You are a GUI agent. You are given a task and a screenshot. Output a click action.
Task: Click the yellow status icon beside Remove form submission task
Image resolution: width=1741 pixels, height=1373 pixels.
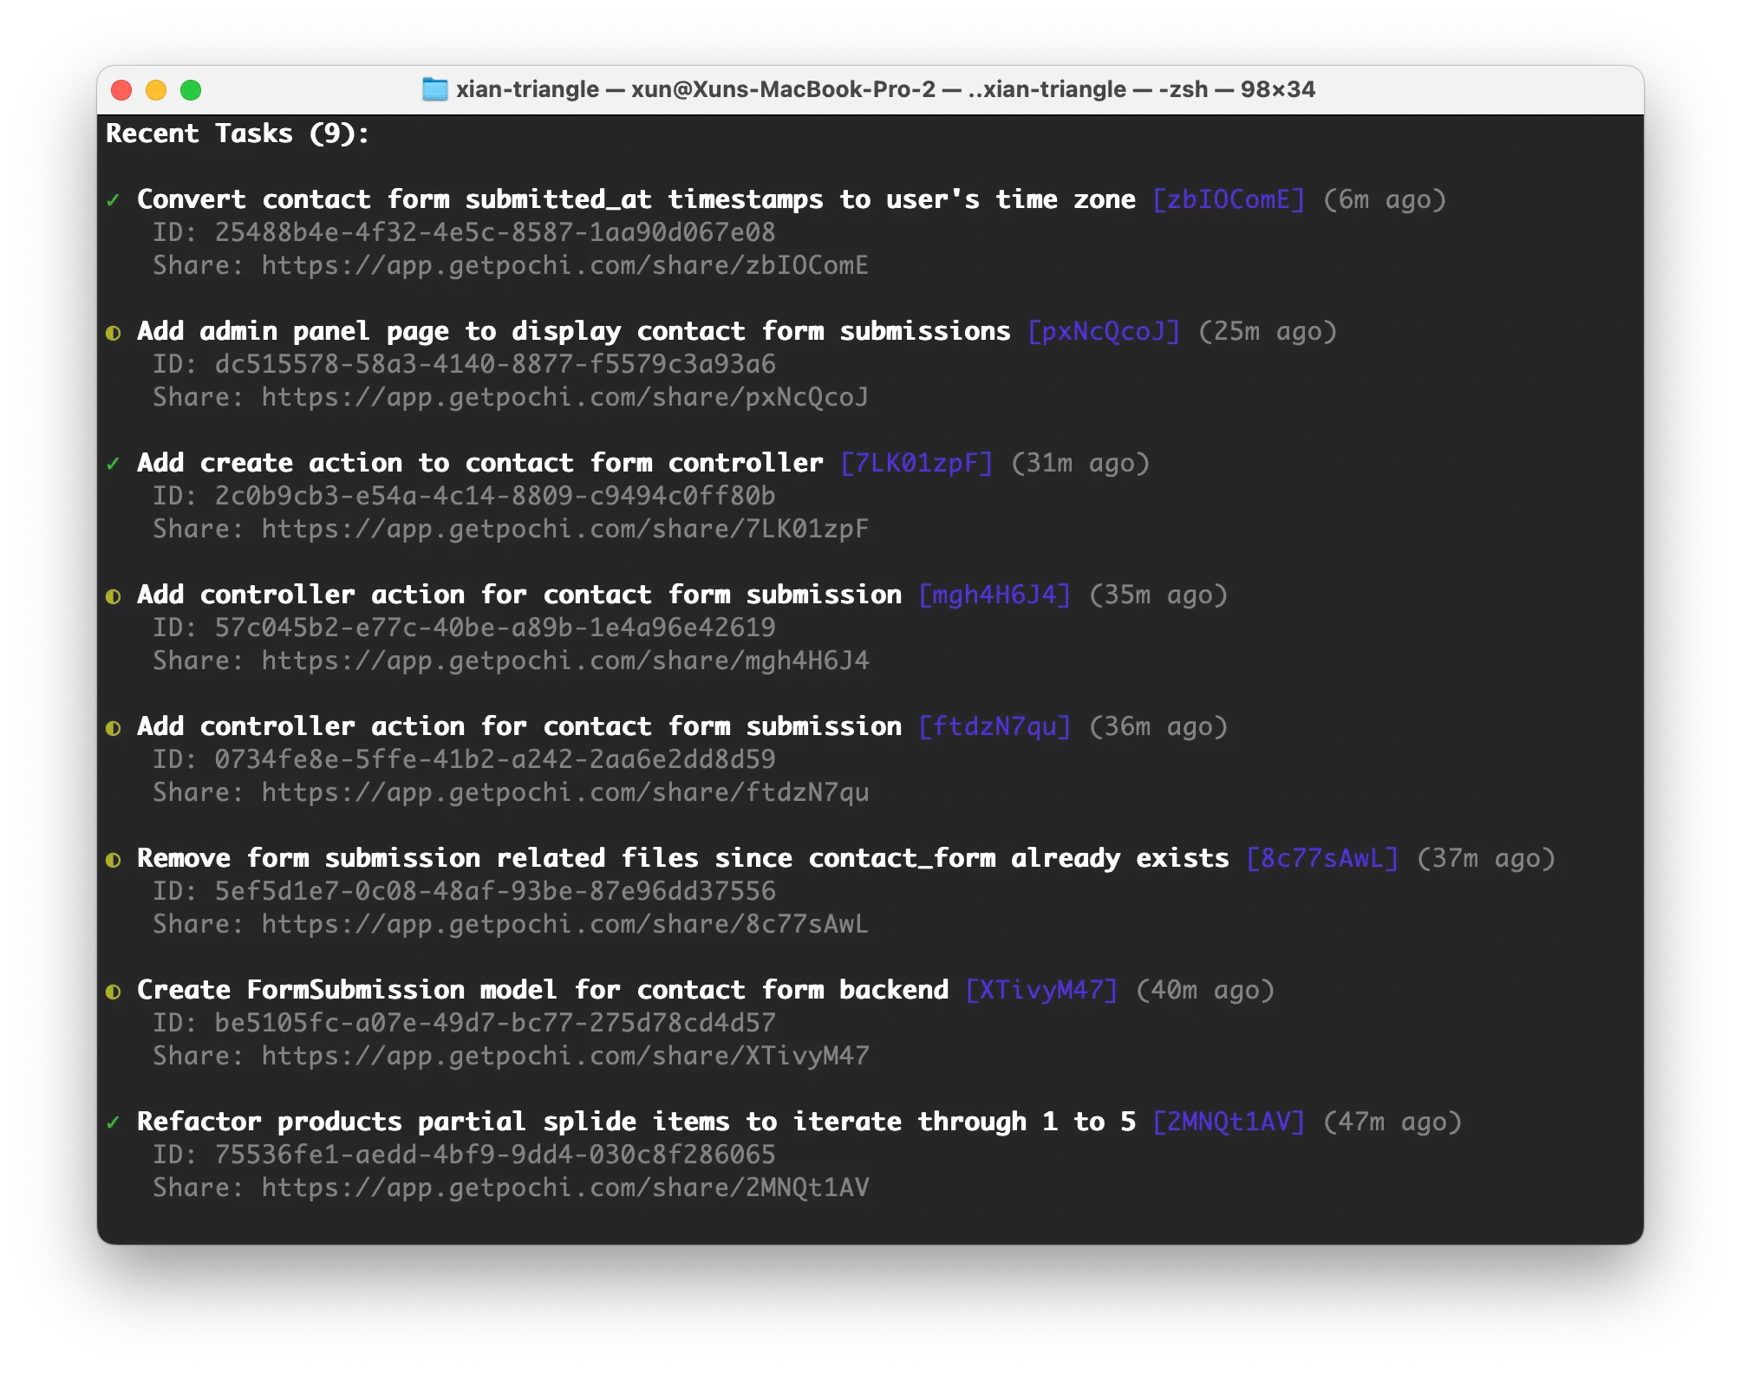click(x=113, y=860)
